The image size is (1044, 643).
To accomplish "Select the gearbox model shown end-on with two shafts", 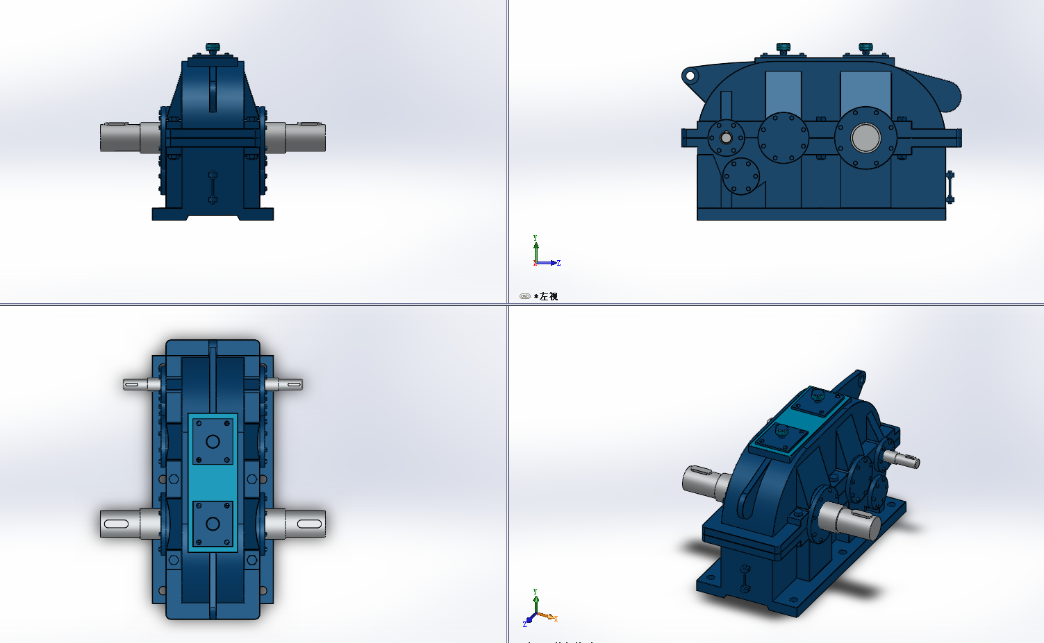I will coord(213,132).
